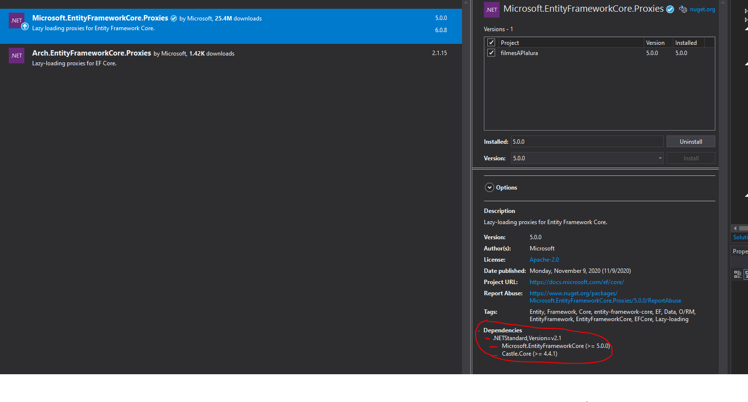Click the 2.1.15 version of Arch package
The image size is (748, 402).
(x=440, y=53)
